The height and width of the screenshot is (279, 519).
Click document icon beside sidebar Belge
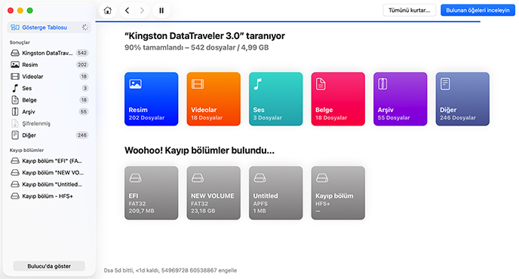point(15,100)
